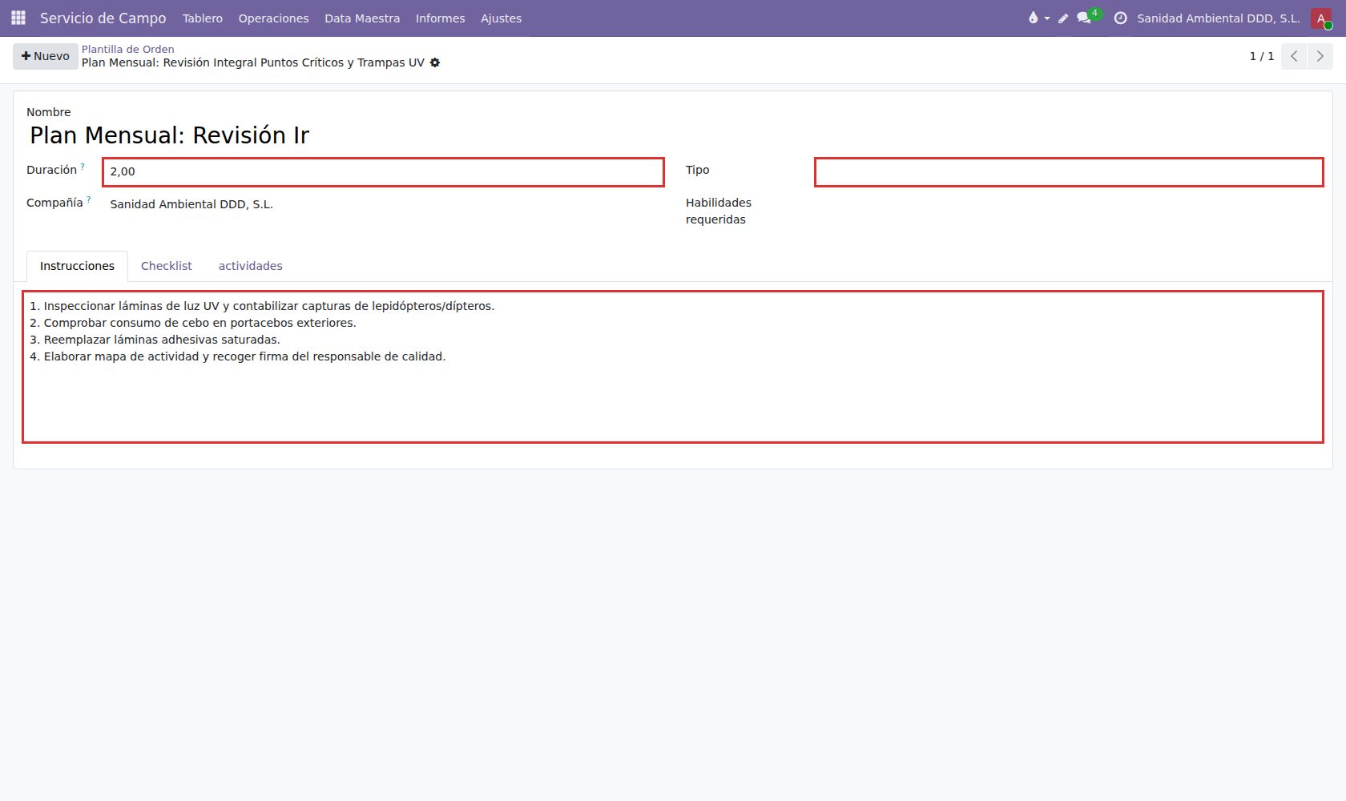The width and height of the screenshot is (1346, 801).
Task: Open the Tipo selection field
Action: [1069, 172]
